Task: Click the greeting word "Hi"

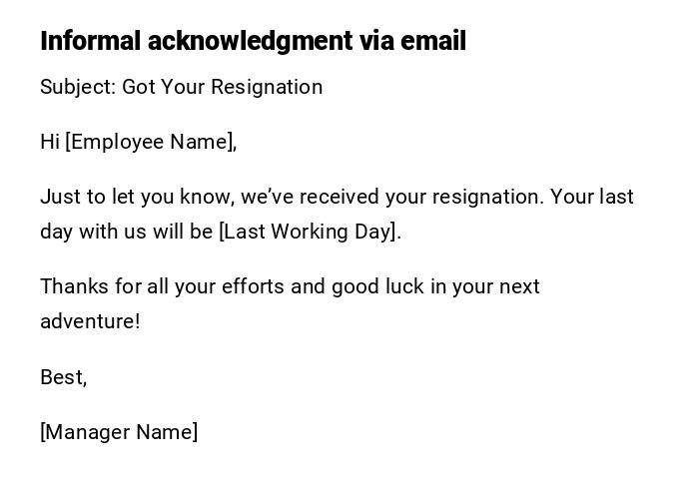Action: [50, 142]
